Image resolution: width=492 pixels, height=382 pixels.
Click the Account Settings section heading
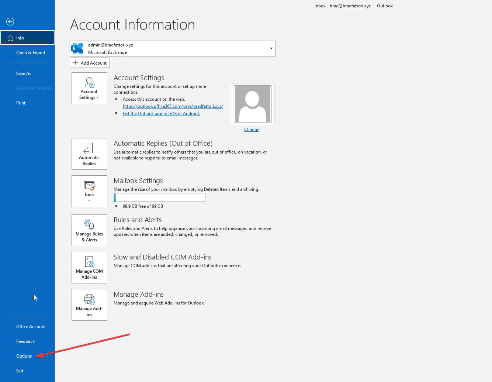click(139, 78)
